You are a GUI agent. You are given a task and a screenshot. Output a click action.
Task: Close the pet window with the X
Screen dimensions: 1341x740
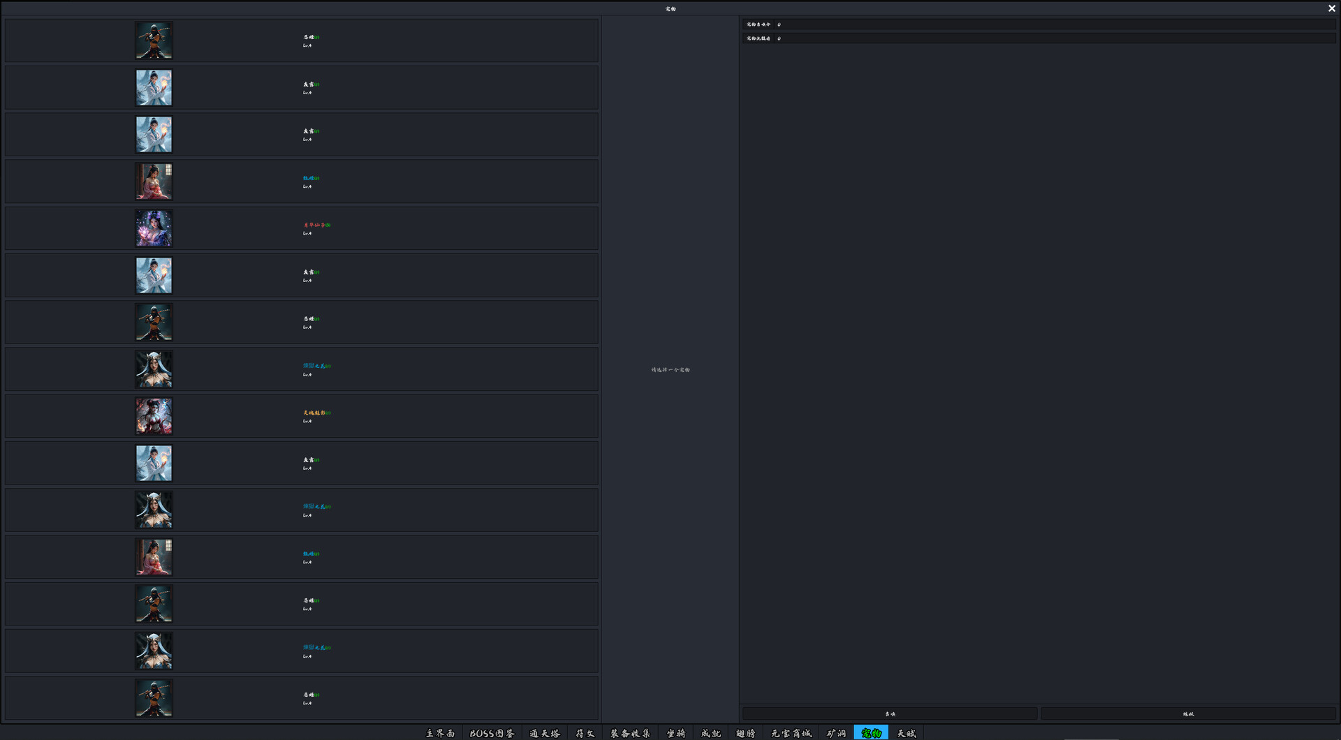tap(1331, 8)
